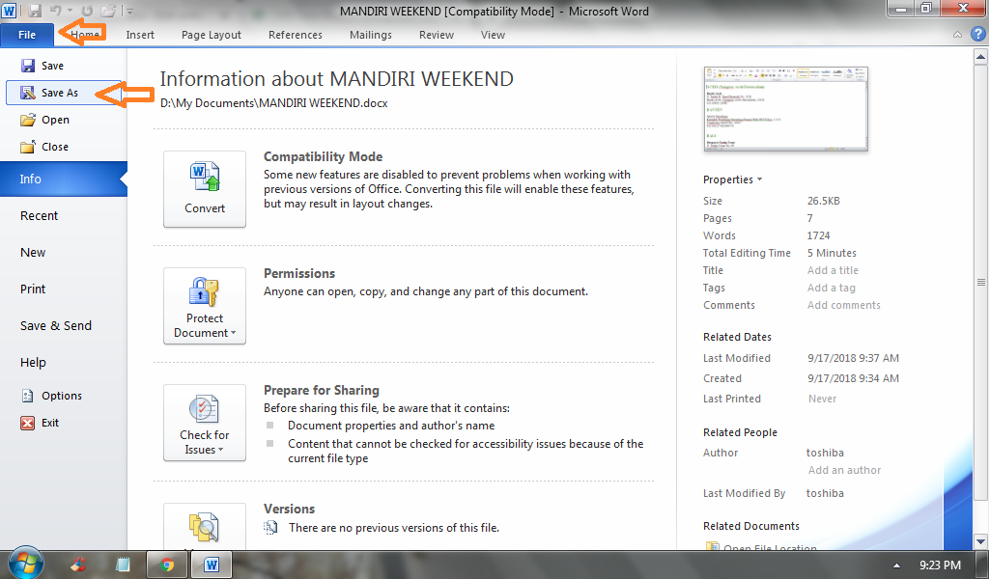Switch to the Page Layout tab
Screen dimensions: 989x579
(x=212, y=35)
